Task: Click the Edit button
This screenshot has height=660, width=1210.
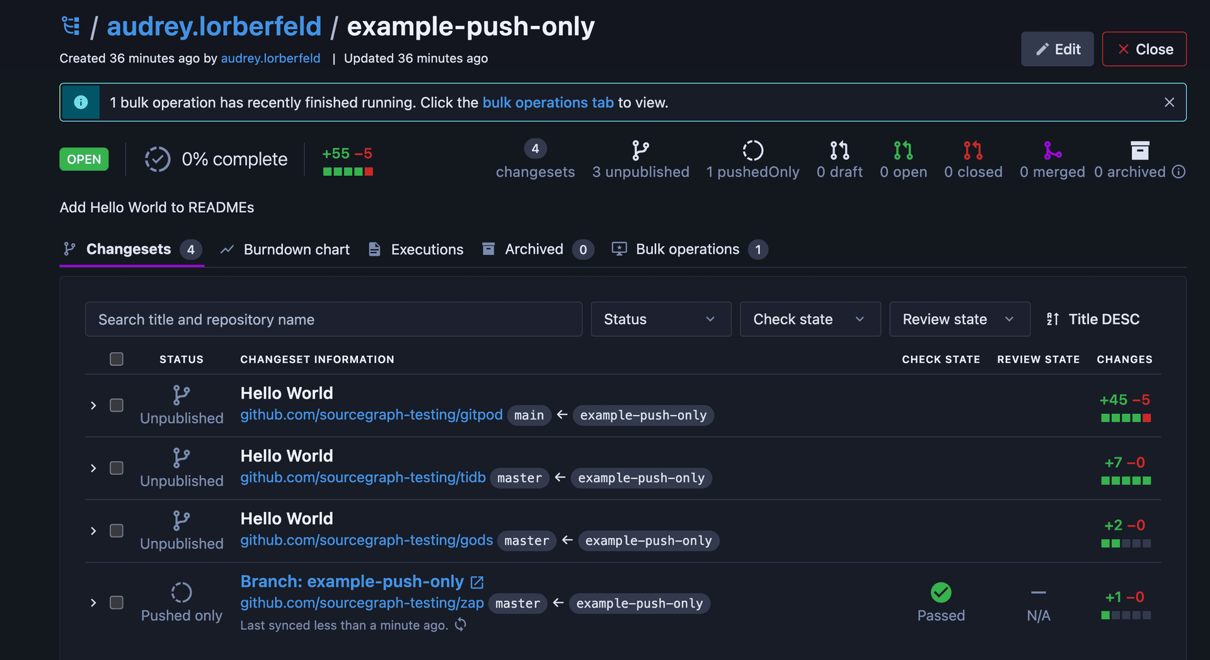Action: point(1057,49)
